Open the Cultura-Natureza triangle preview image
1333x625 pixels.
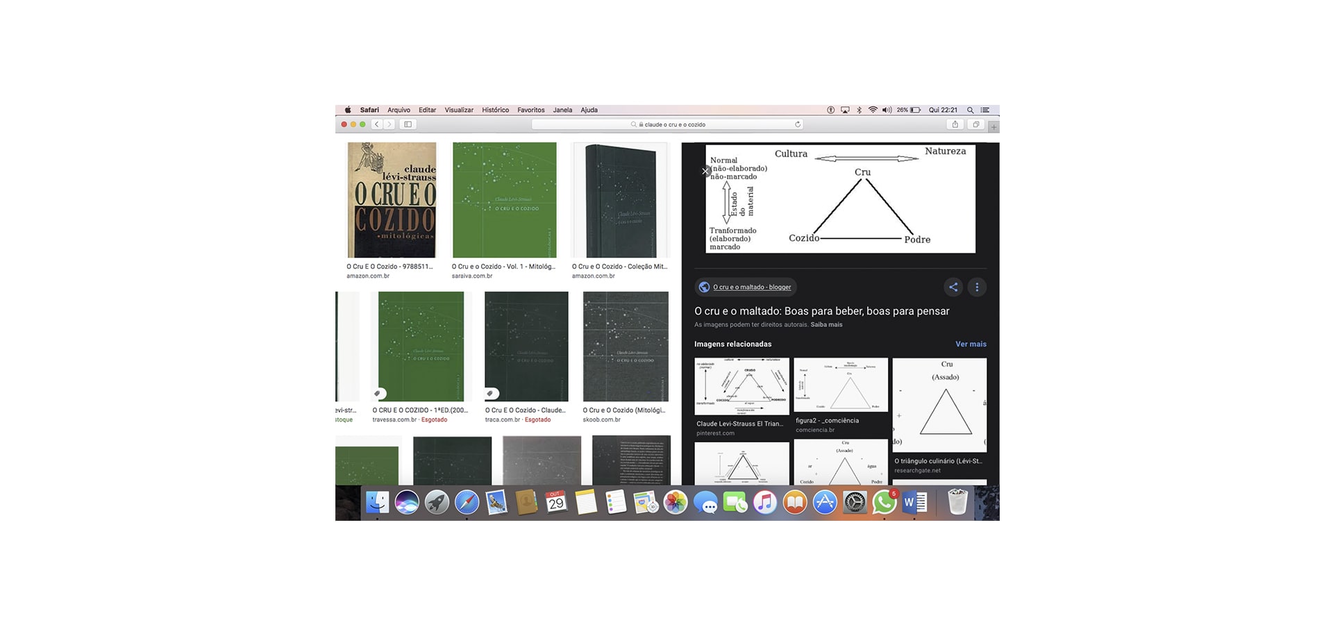pos(840,199)
